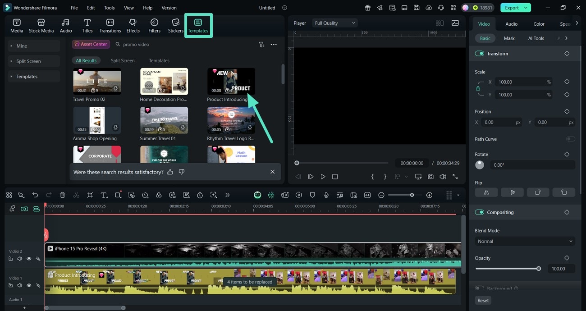Open the Stock Media tab
The width and height of the screenshot is (586, 311).
tap(41, 26)
